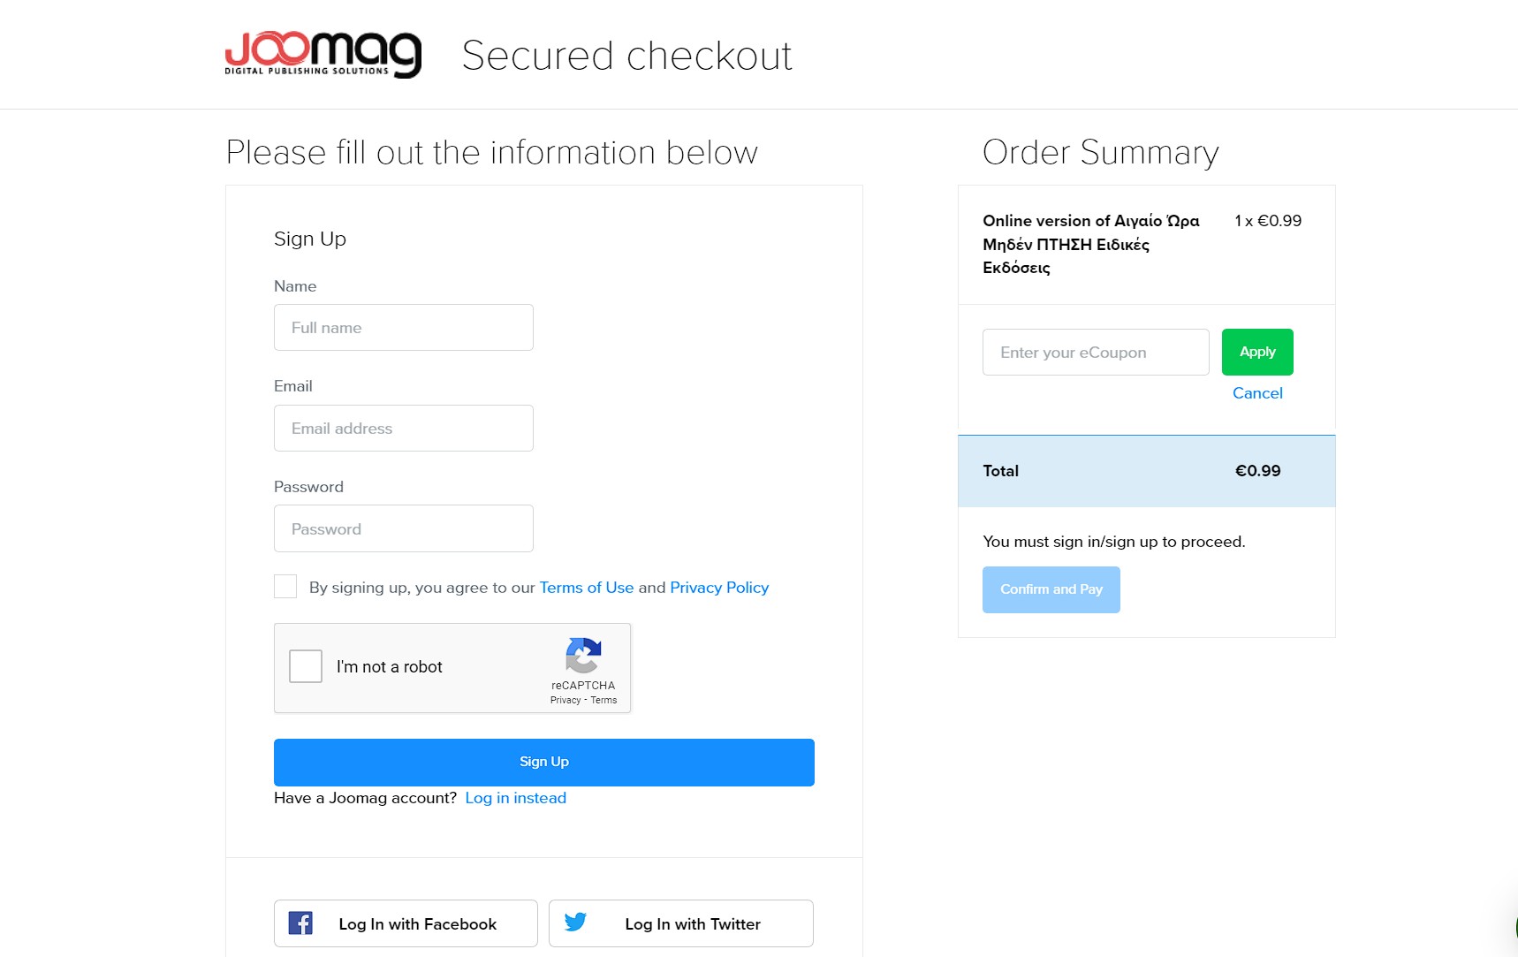This screenshot has width=1518, height=957.
Task: Open the Privacy Policy link
Action: [x=719, y=588]
